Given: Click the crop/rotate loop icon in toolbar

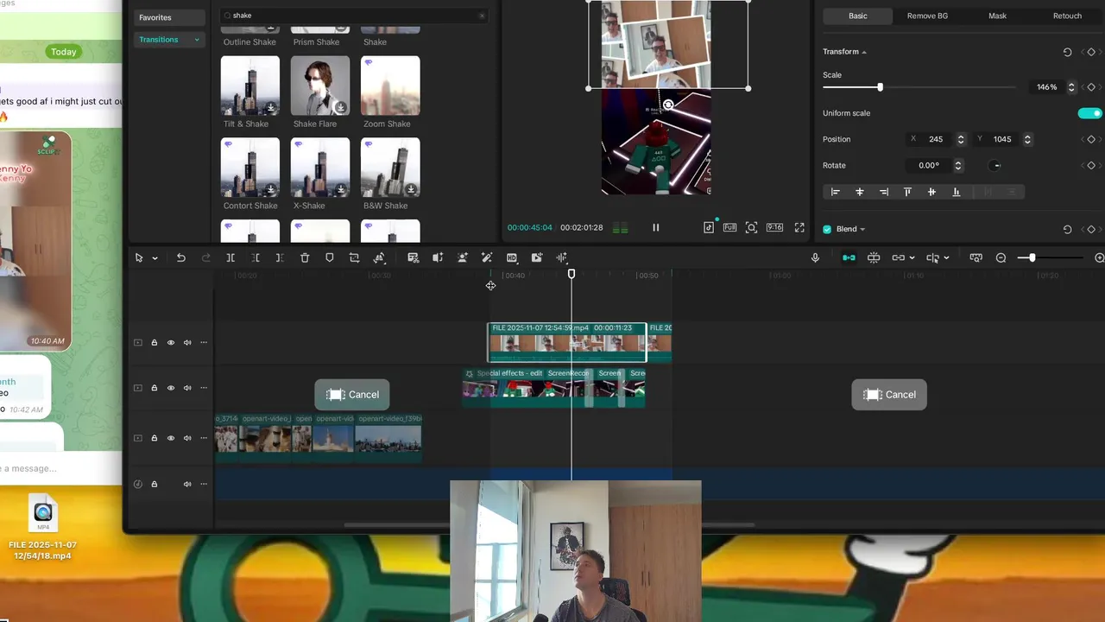Looking at the screenshot, I should (x=354, y=257).
